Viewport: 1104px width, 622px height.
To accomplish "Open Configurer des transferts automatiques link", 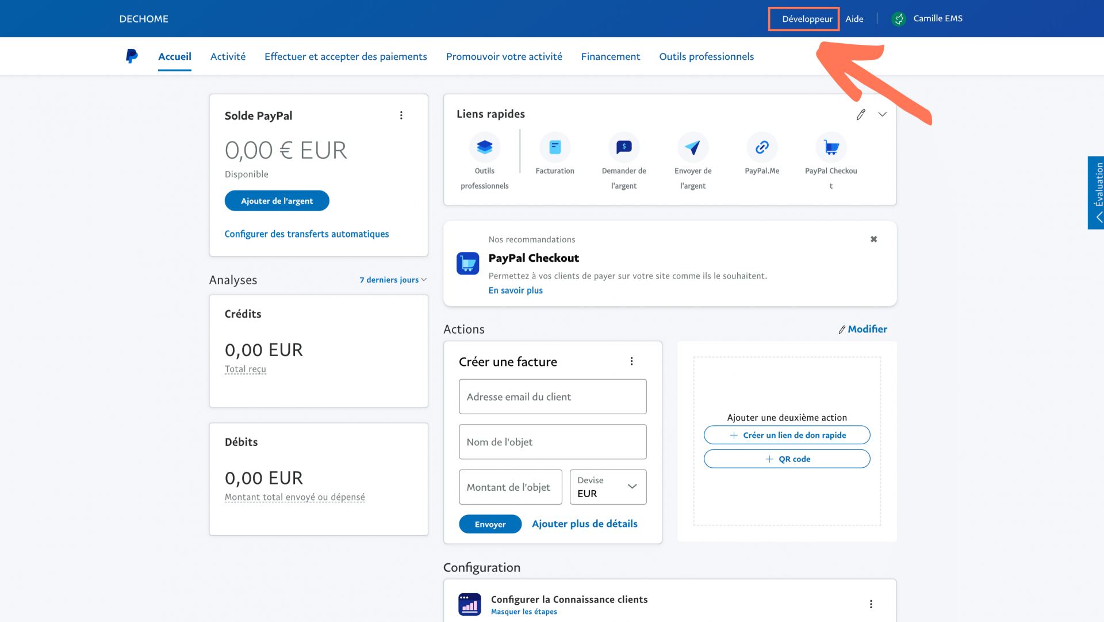I will coord(306,234).
